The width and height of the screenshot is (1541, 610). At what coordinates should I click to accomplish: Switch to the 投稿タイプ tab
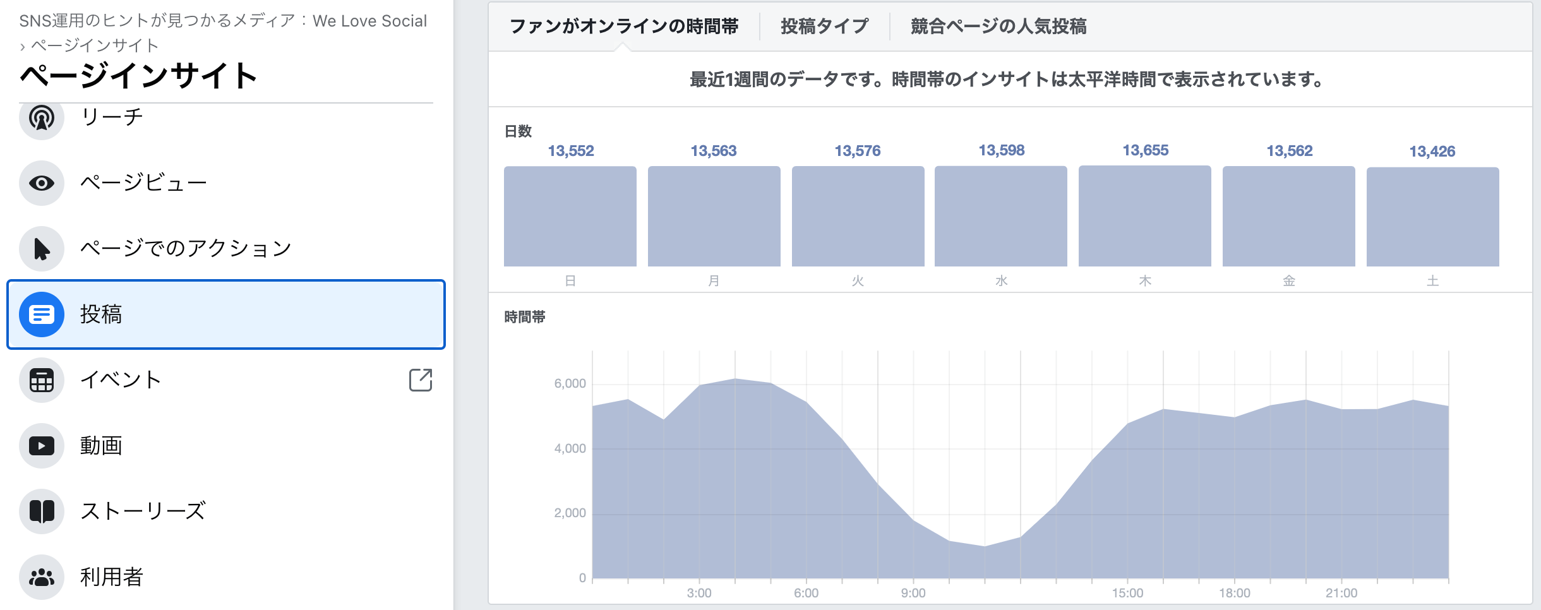[825, 27]
